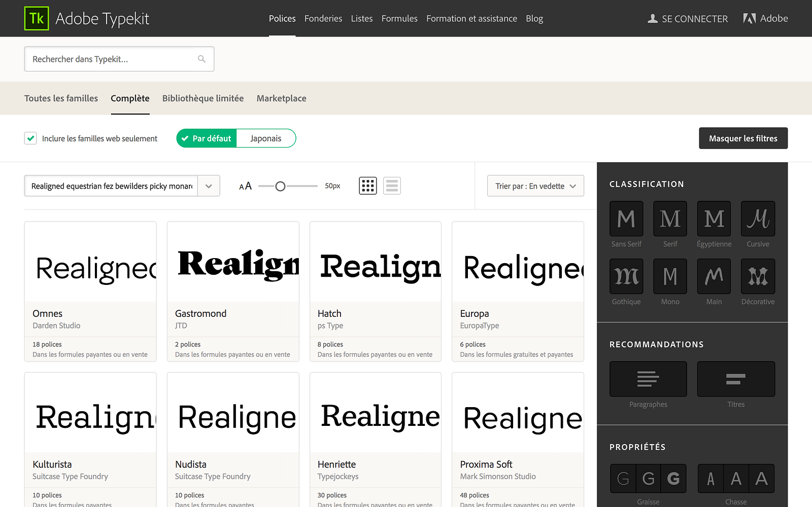
Task: Select the Japonais language toggle
Action: pyautogui.click(x=266, y=138)
